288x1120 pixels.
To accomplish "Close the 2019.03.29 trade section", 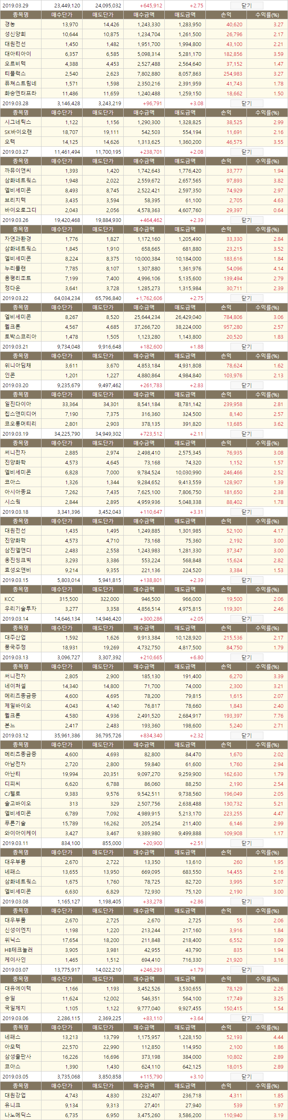I will (246, 6).
